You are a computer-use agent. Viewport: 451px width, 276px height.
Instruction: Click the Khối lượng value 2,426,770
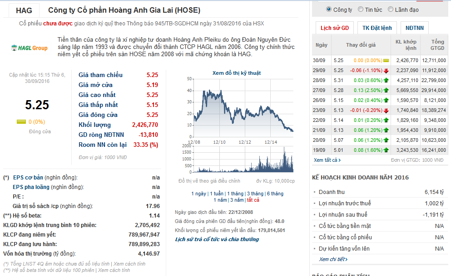(145, 125)
